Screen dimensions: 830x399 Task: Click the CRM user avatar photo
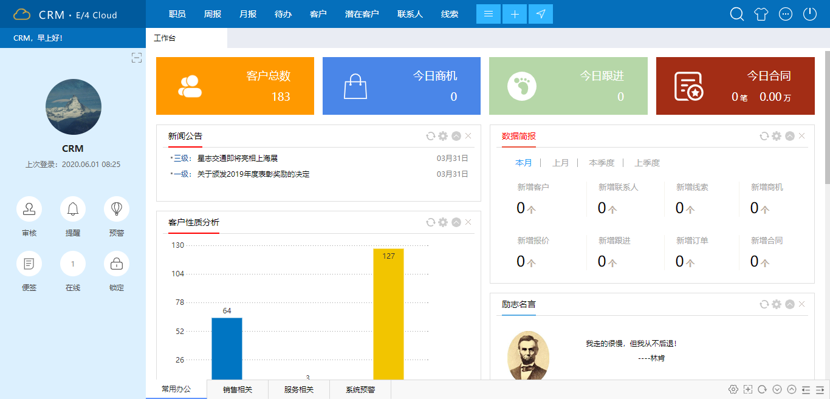[73, 107]
